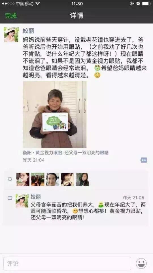The height and width of the screenshot is (273, 153).
Task: Tap the comment text about 父母含辛茹苦
Action: click(x=88, y=211)
